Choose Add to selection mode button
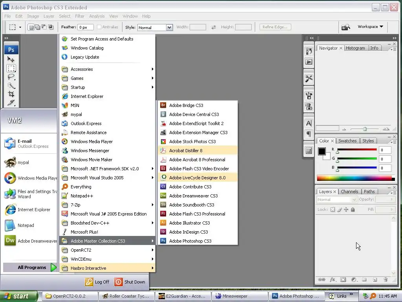Image resolution: width=402 pixels, height=302 pixels. tap(37, 27)
